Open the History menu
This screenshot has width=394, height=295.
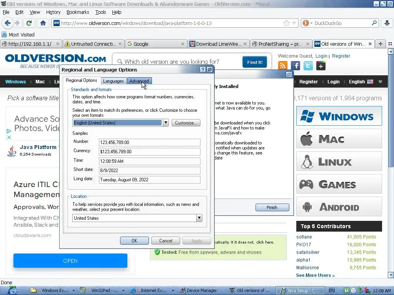pos(53,12)
